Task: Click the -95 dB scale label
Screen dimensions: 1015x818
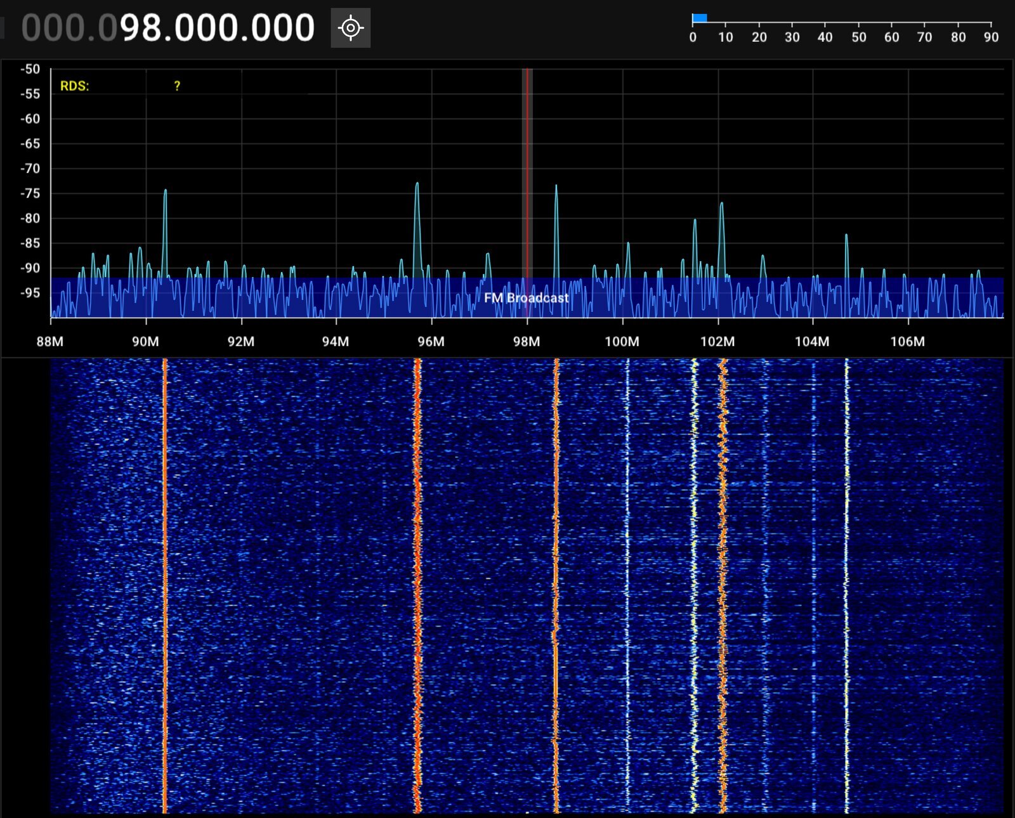Action: (30, 293)
